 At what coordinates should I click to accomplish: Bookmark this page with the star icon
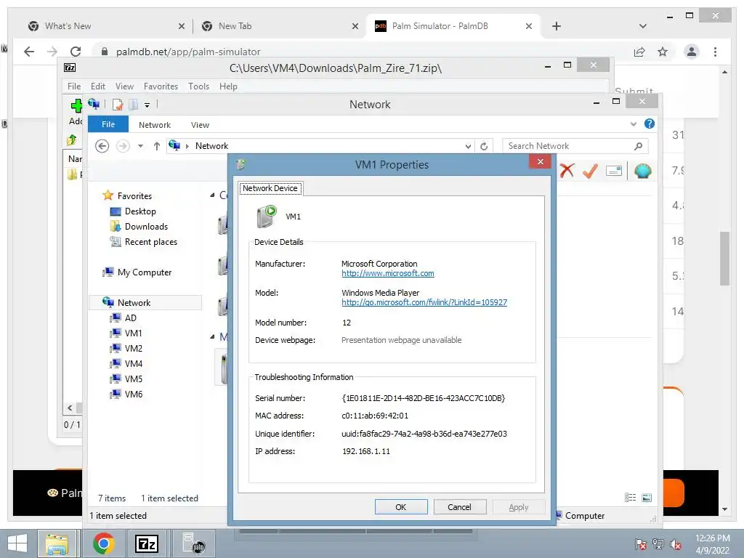(663, 52)
